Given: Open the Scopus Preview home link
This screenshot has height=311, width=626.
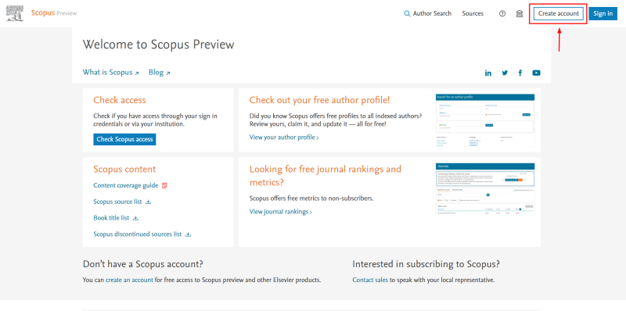Looking at the screenshot, I should click(x=54, y=13).
